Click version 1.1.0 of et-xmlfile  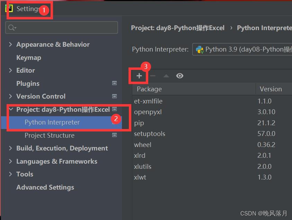[x=264, y=101]
